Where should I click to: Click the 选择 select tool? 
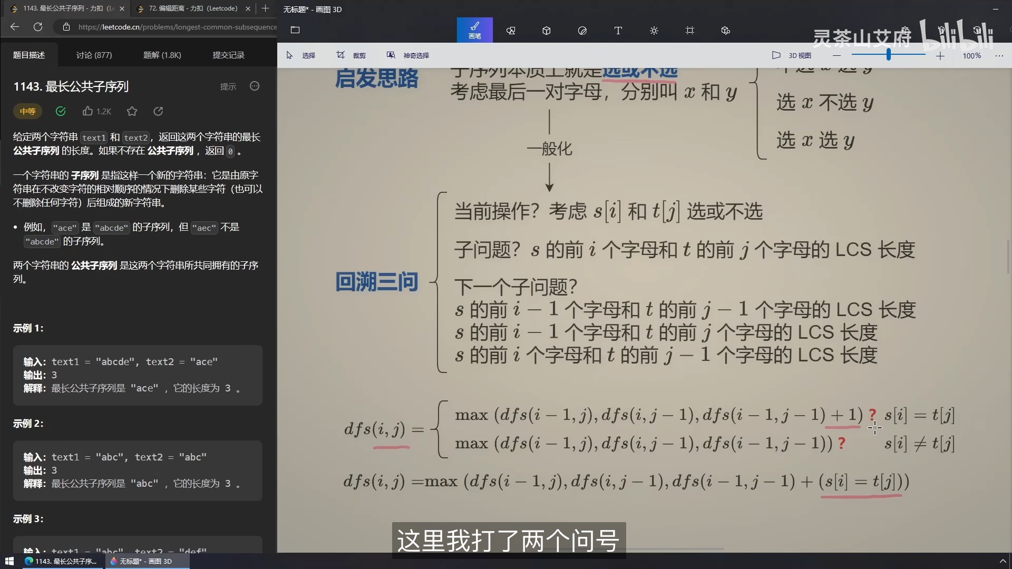300,55
